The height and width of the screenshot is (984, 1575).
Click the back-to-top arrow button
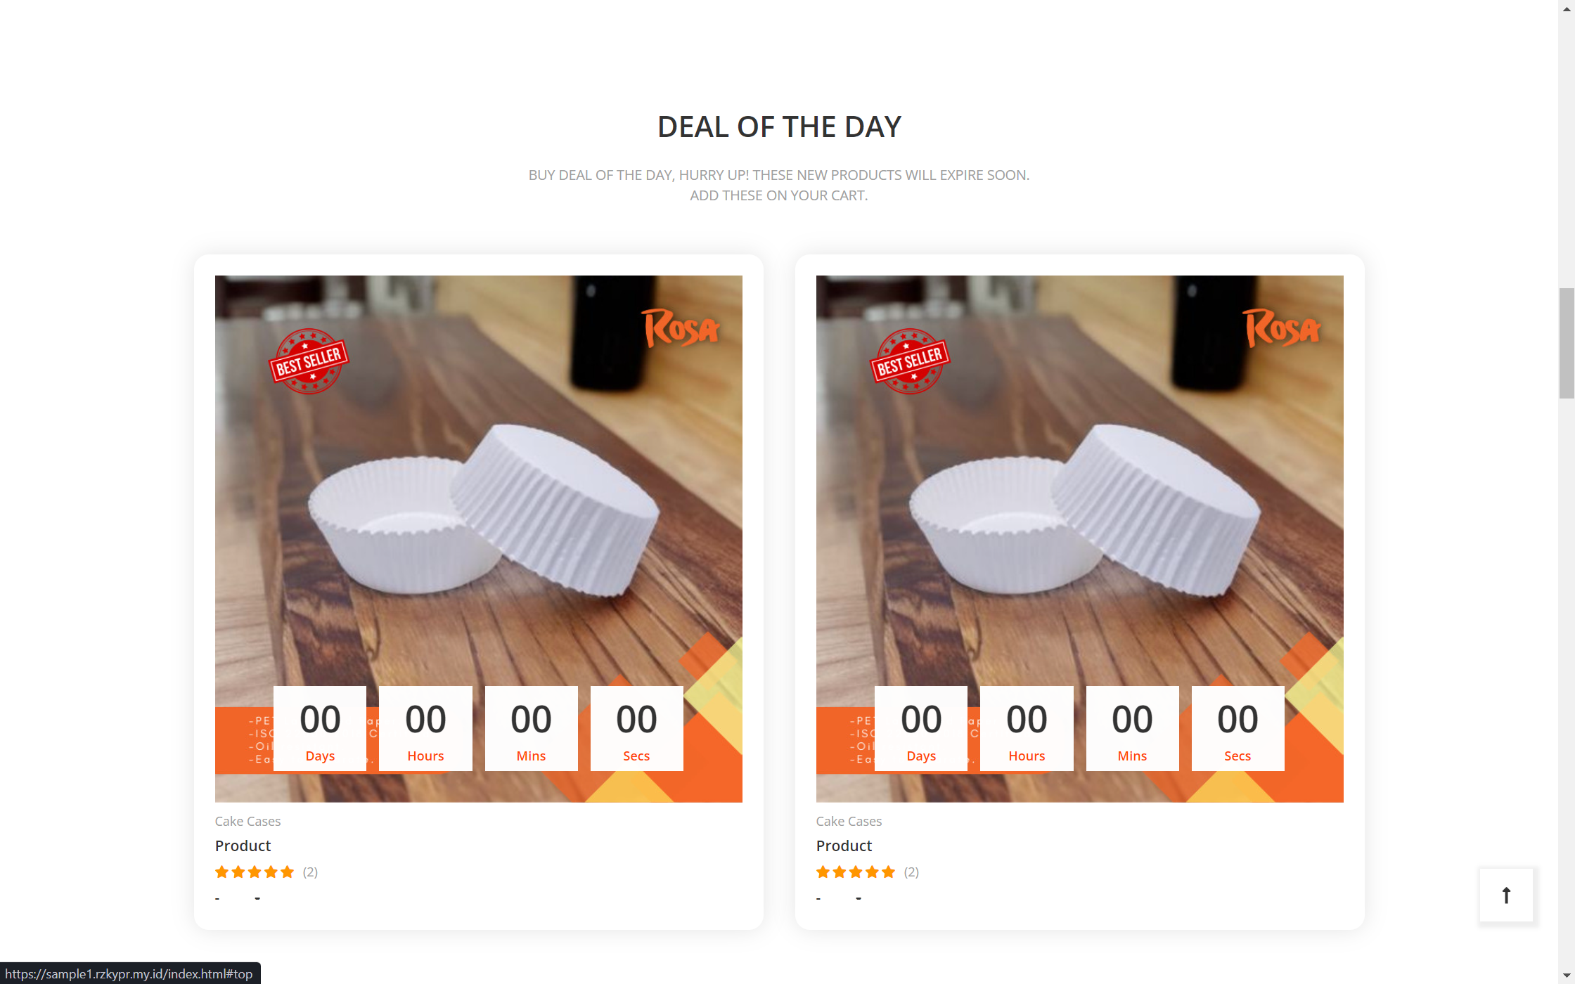click(x=1506, y=895)
